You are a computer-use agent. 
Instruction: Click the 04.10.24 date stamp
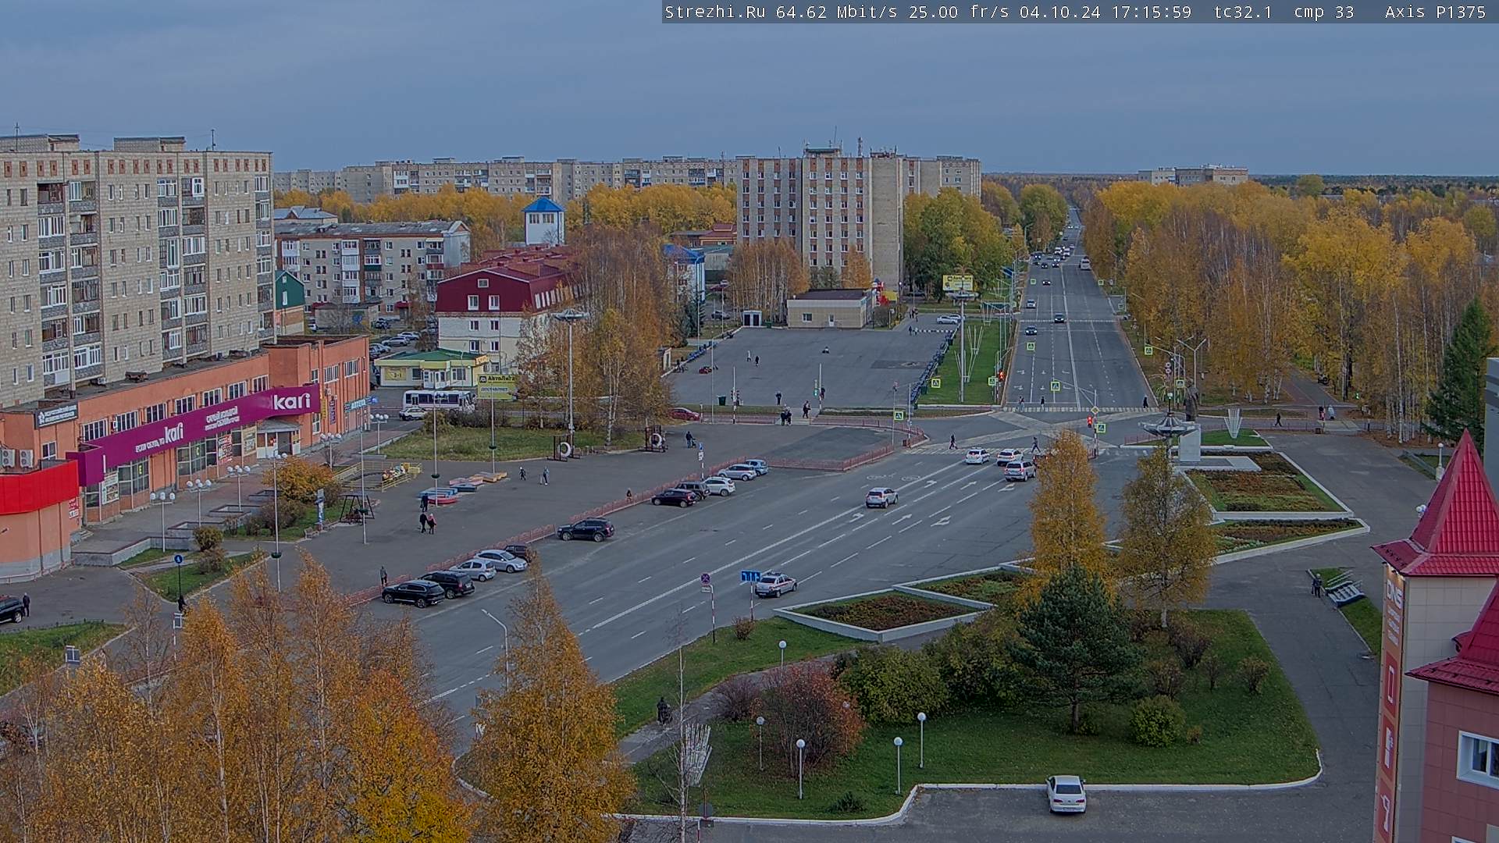click(1059, 12)
